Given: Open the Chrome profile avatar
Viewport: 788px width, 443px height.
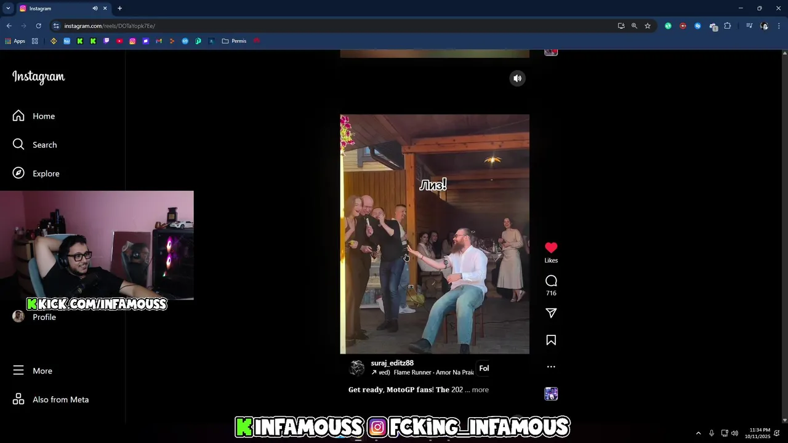Looking at the screenshot, I should pyautogui.click(x=764, y=26).
